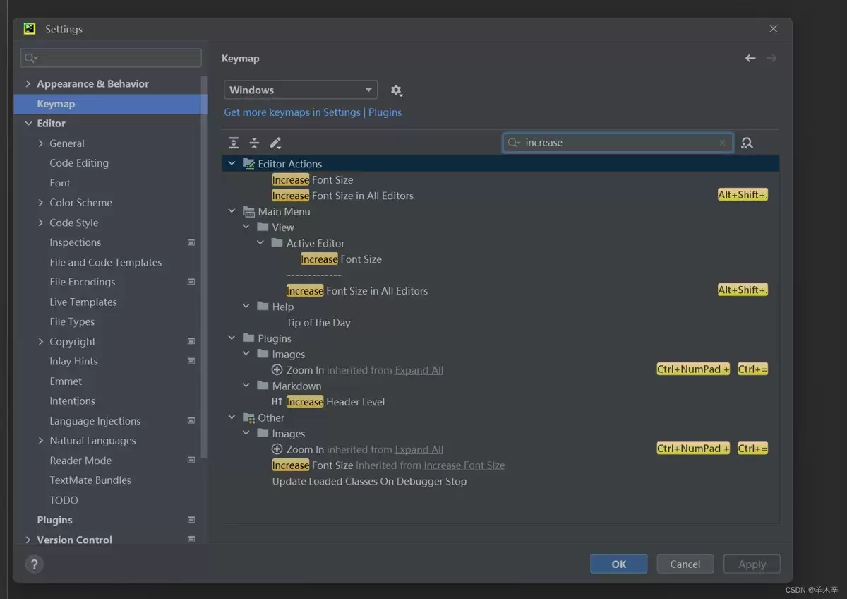This screenshot has width=847, height=599.
Task: Click the Increase Header Level icon
Action: click(x=277, y=402)
